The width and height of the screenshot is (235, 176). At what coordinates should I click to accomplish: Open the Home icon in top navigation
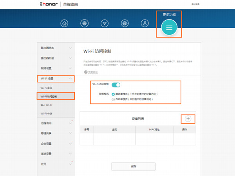pyautogui.click(x=64, y=23)
